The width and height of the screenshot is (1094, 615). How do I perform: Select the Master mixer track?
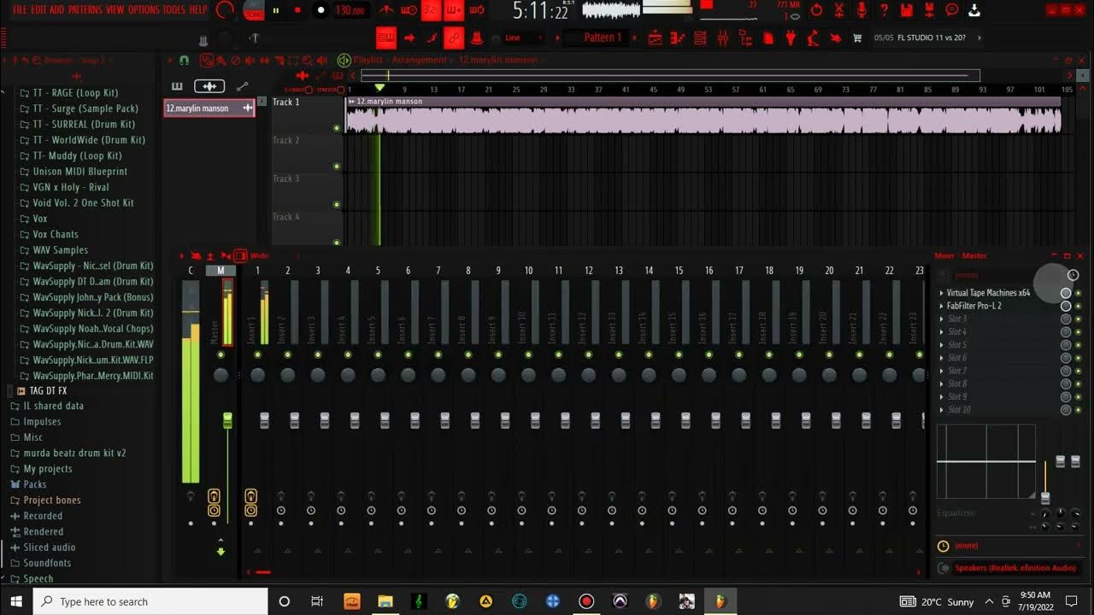pos(221,271)
